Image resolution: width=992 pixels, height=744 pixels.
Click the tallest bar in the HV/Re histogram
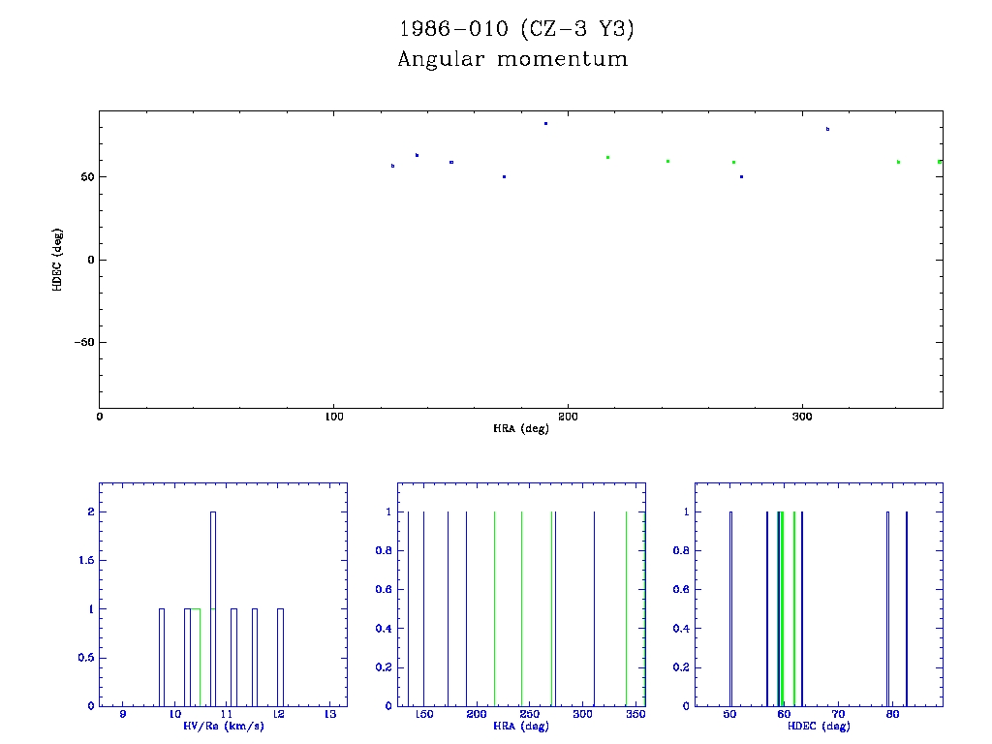point(213,608)
